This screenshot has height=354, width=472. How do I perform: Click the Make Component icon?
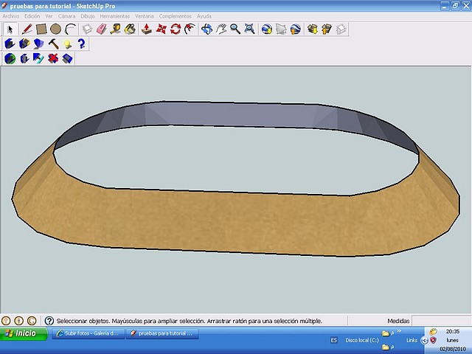[x=87, y=29]
